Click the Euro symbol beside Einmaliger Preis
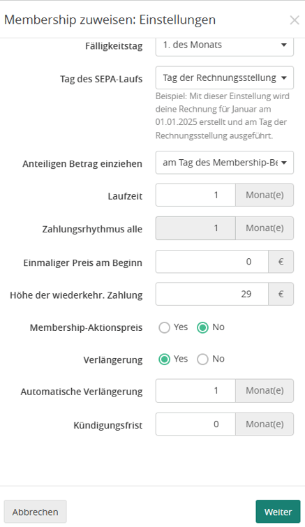 click(x=281, y=262)
